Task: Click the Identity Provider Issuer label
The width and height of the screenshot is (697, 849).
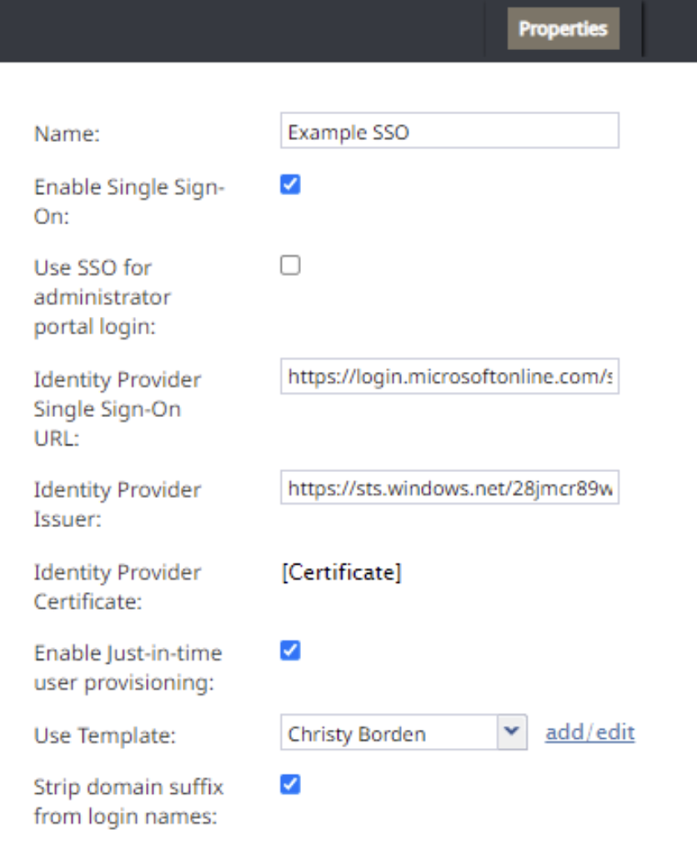Action: point(118,504)
